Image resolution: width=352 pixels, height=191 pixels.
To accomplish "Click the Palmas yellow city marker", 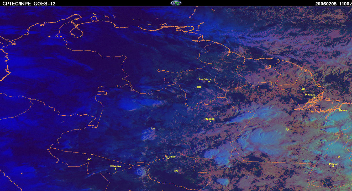I will [333, 166].
